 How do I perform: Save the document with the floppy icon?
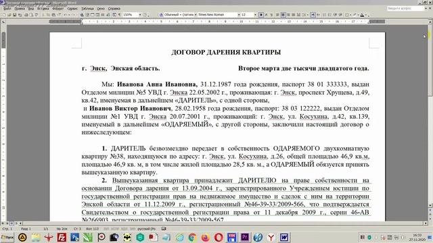pyautogui.click(x=15, y=15)
